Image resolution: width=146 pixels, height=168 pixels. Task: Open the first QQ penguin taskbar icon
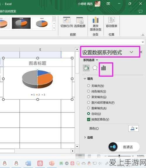tap(5, 163)
